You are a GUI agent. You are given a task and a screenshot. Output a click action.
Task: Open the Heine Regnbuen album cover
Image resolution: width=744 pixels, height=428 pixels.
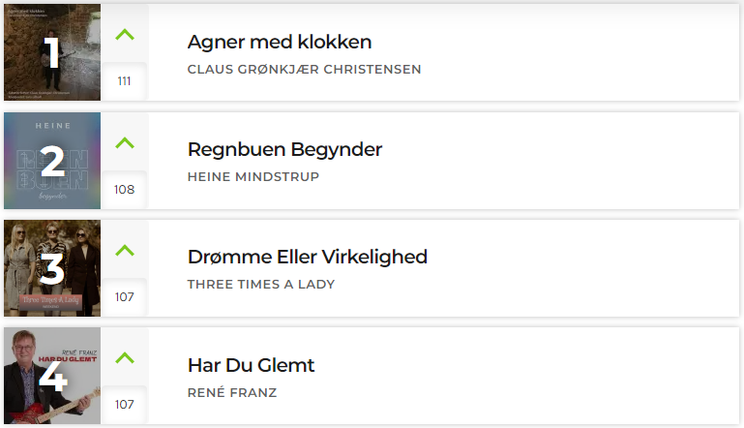pos(52,161)
